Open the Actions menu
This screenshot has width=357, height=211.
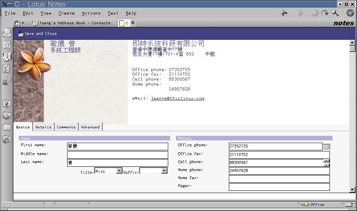coord(91,13)
